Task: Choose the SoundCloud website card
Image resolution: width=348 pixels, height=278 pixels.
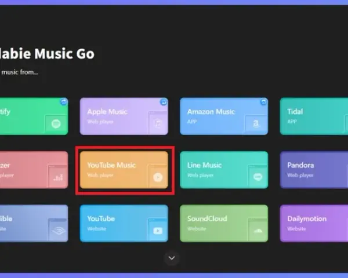Action: [224, 223]
